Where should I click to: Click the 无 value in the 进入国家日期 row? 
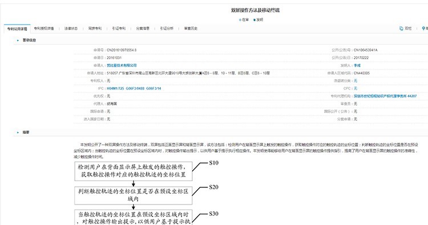click(108, 119)
